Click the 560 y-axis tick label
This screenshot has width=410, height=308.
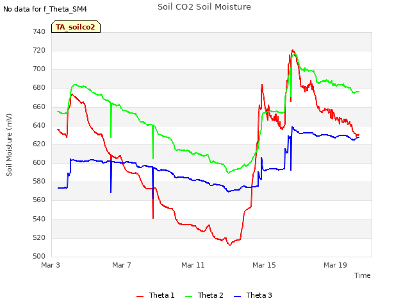[x=39, y=200]
